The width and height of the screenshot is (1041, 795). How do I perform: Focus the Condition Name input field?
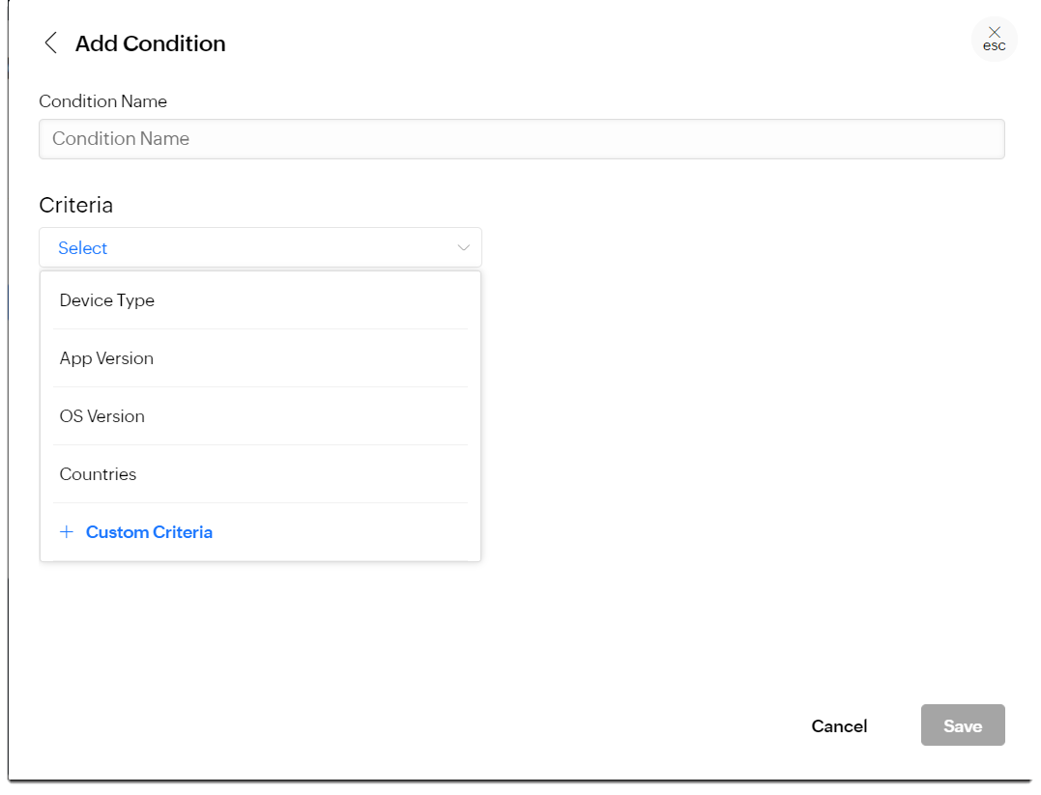click(x=522, y=139)
